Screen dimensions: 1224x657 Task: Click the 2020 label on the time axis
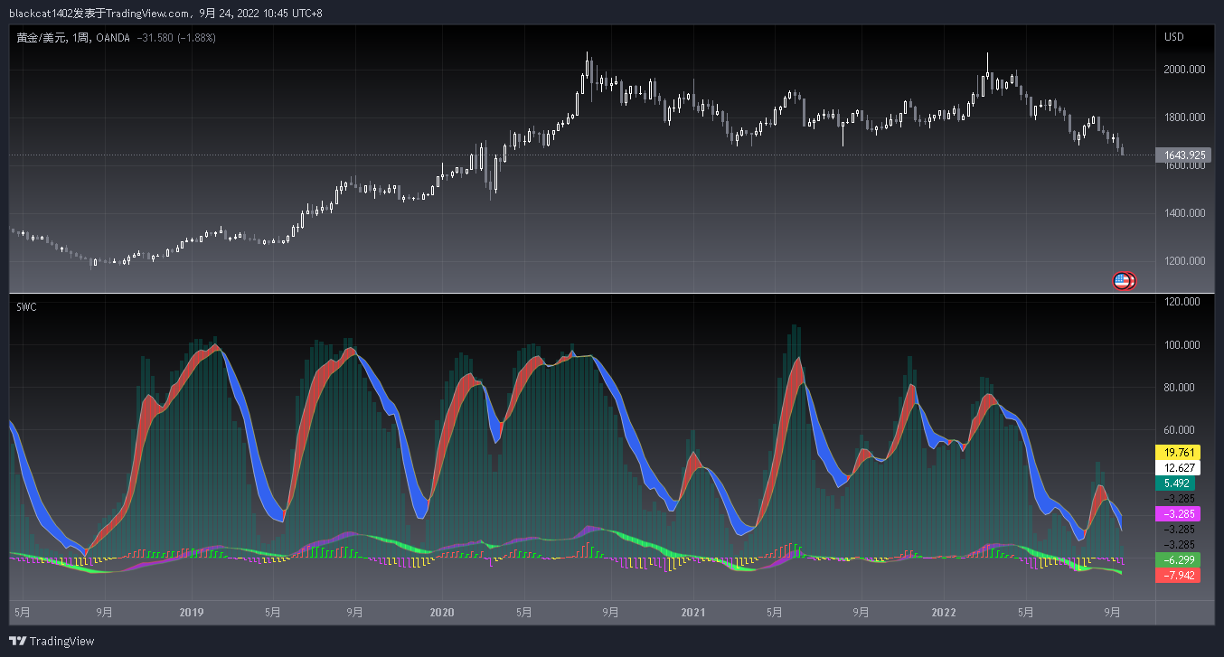(441, 613)
